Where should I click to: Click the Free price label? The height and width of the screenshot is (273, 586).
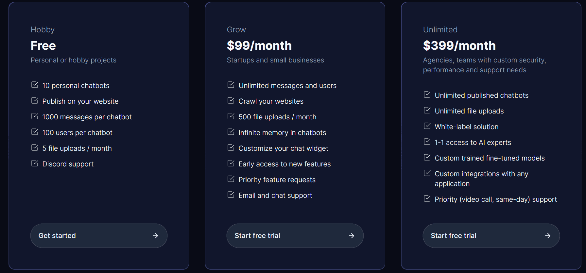43,45
